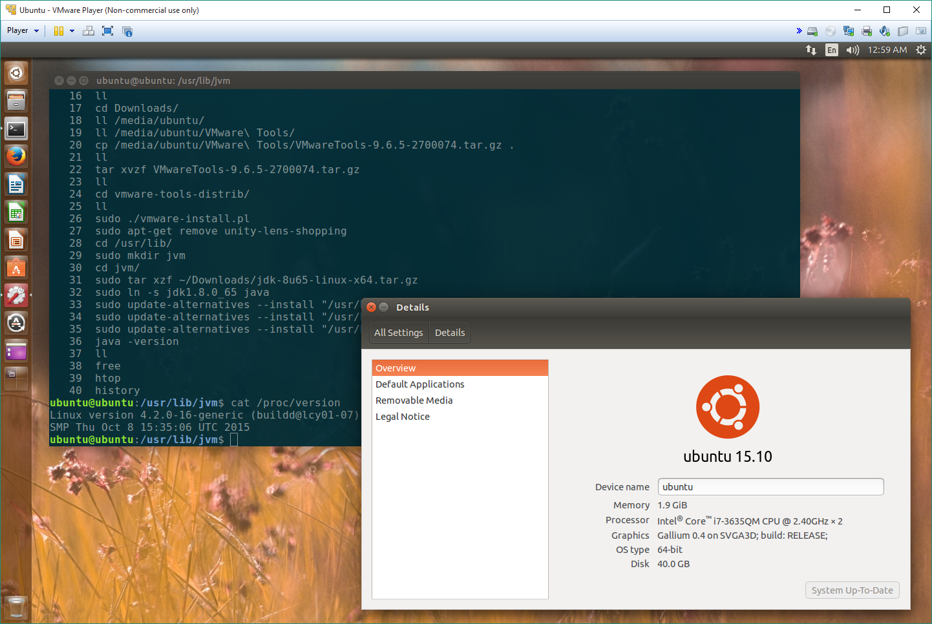Image resolution: width=932 pixels, height=624 pixels.
Task: Click the VMware sound card icon
Action: (x=885, y=31)
